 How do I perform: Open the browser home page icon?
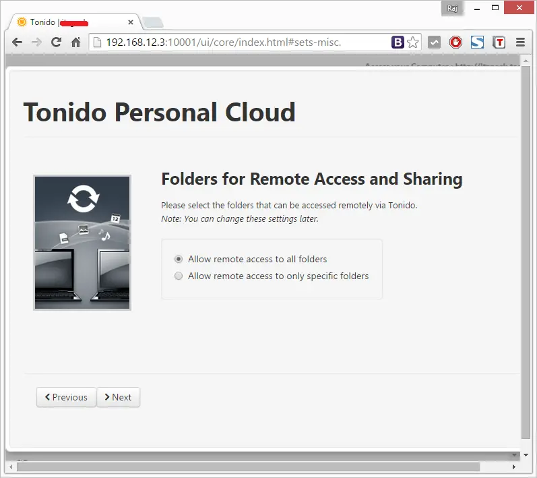click(75, 42)
